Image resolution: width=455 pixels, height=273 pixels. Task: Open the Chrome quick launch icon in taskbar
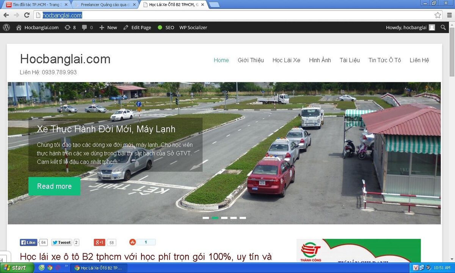pos(50,268)
